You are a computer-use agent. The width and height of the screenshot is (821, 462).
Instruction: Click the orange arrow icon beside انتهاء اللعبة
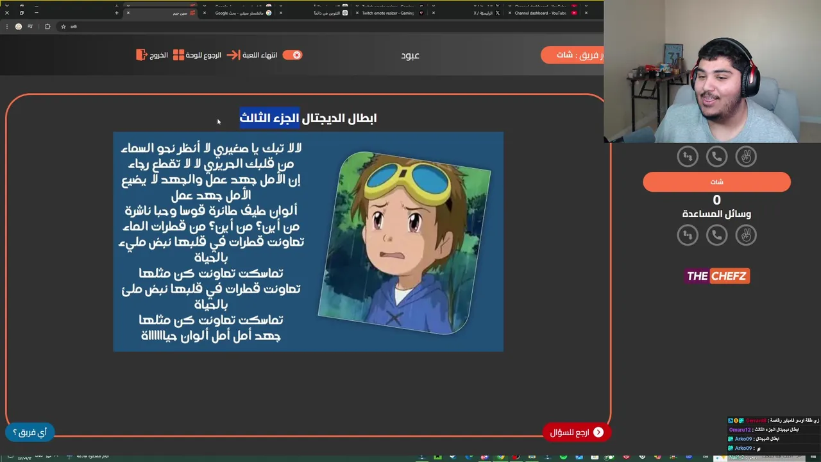(x=233, y=55)
